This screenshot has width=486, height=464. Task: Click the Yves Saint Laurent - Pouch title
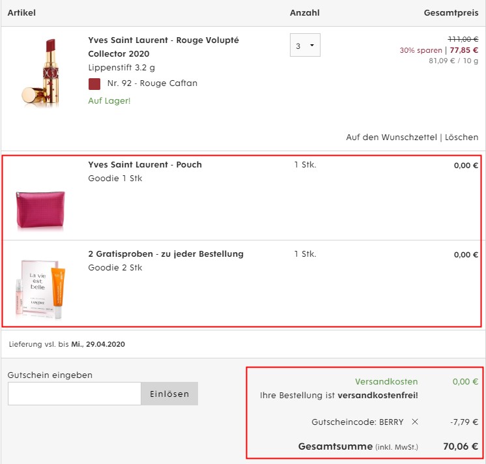[145, 165]
